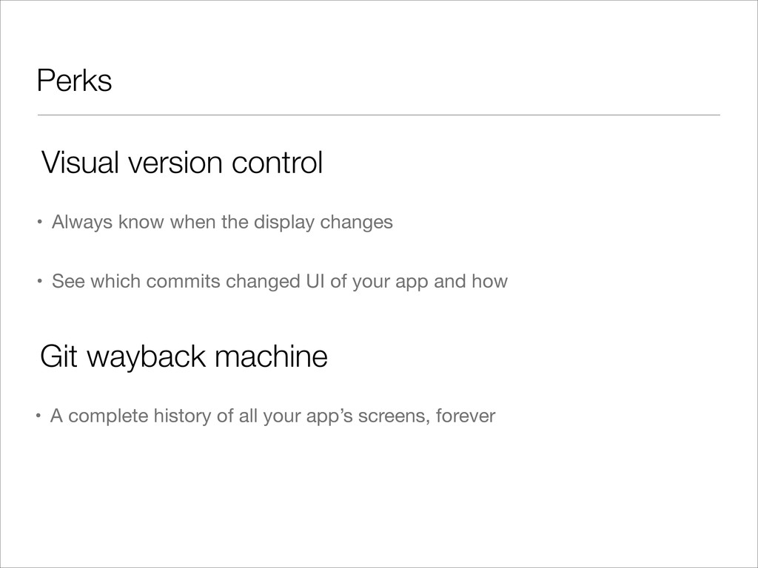This screenshot has height=568, width=758.
Task: Click the word 'machine' in the heading
Action: (271, 356)
